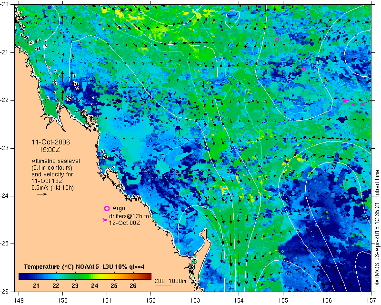Select the Argo float marker near 21.4°S
381x305 pixels.
(x=303, y=70)
